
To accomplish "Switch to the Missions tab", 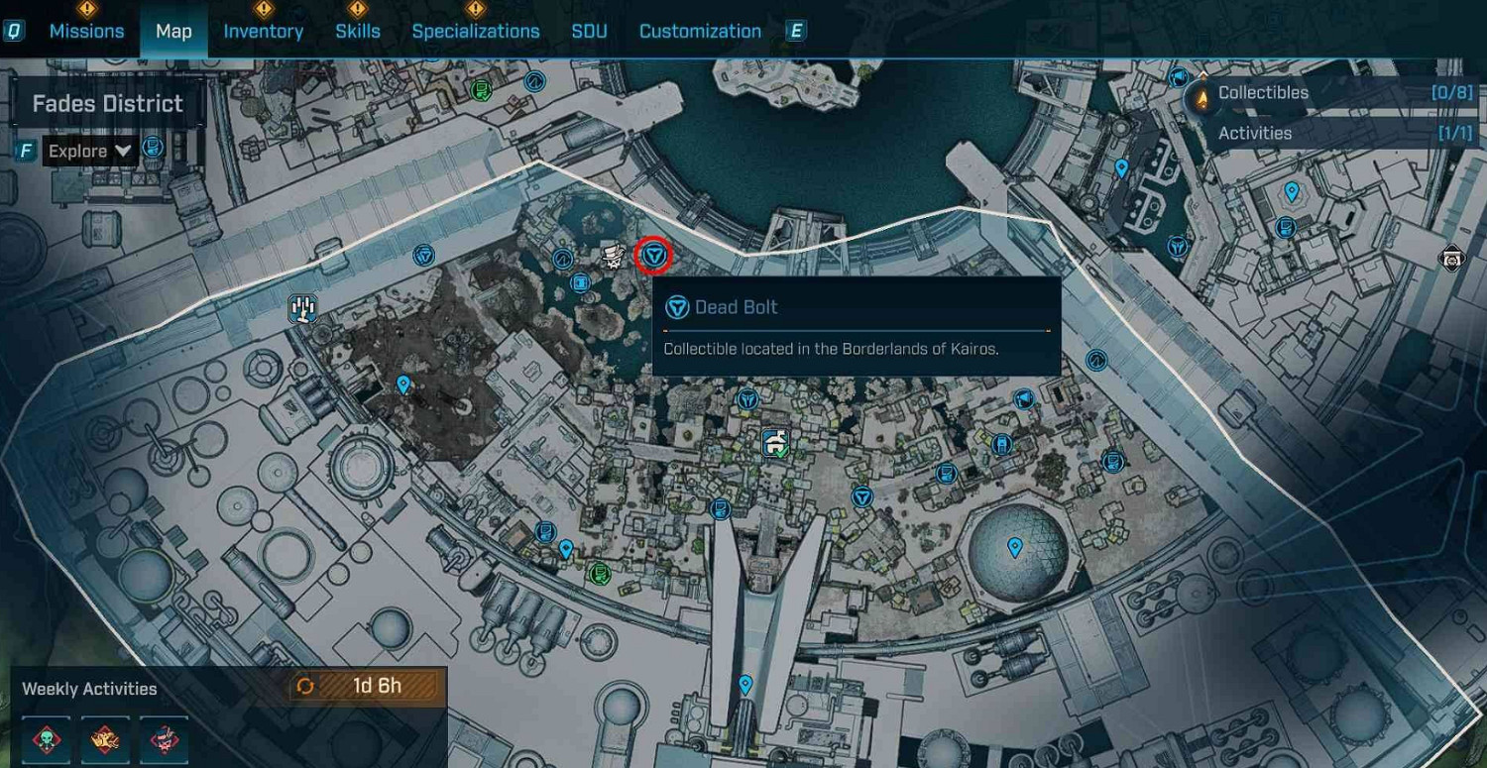I will (87, 31).
